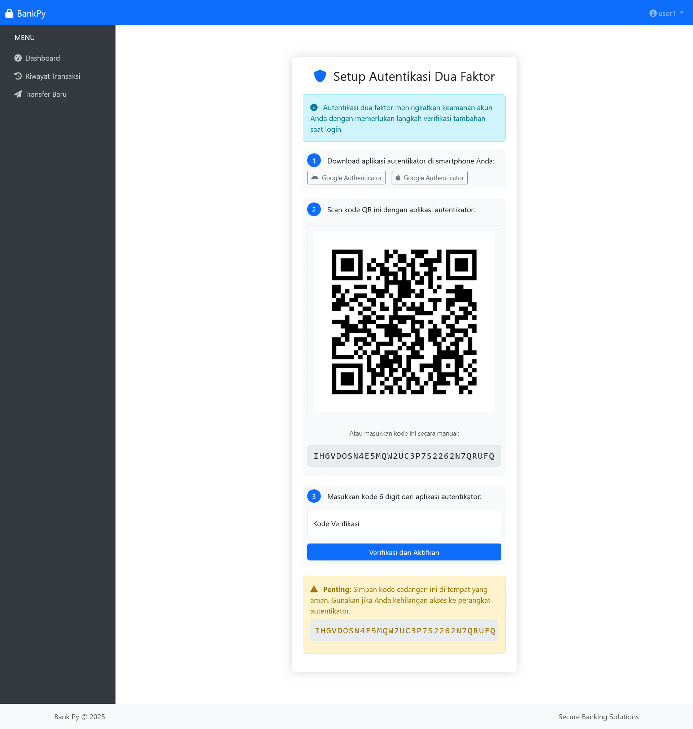Click the user avatar icon in navbar
The width and height of the screenshot is (693, 729).
[x=653, y=13]
